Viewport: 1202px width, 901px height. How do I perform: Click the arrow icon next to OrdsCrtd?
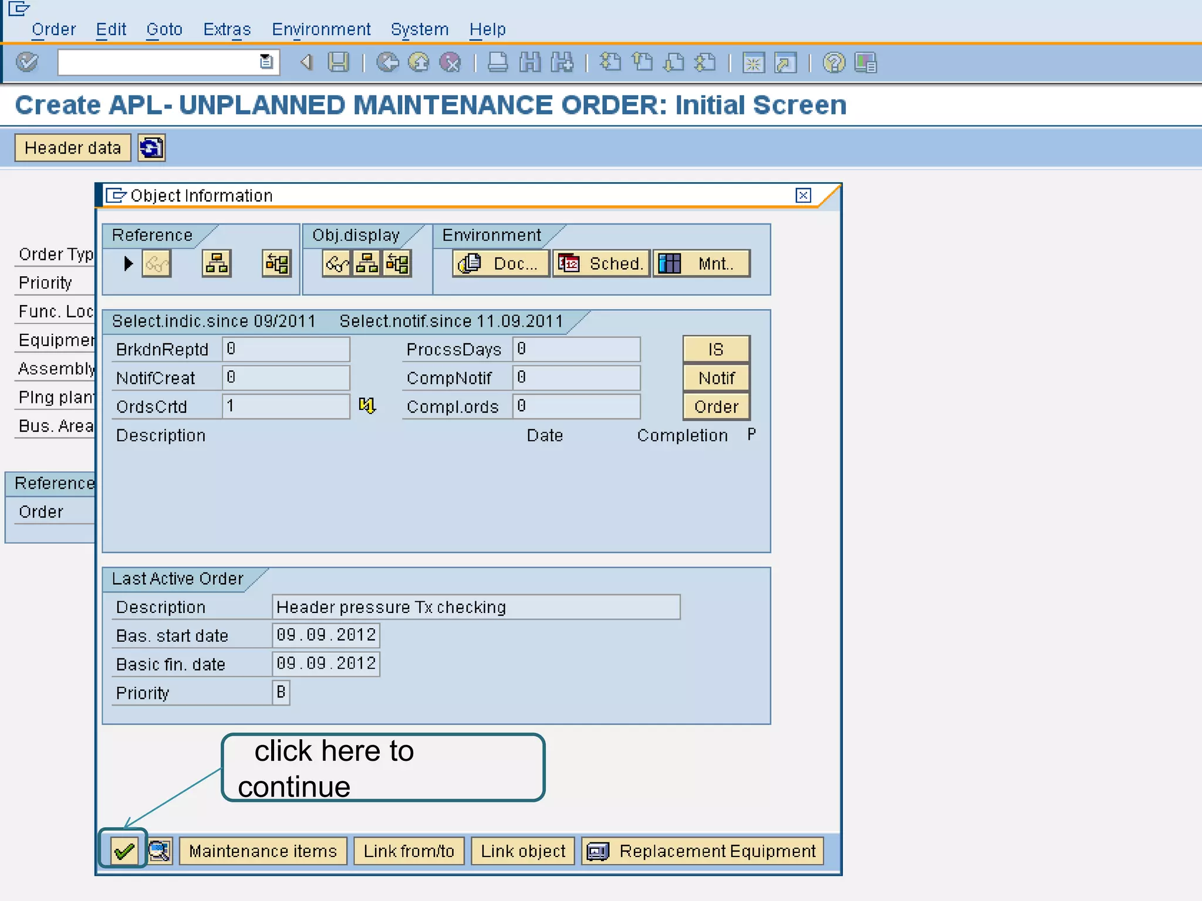[x=367, y=405]
